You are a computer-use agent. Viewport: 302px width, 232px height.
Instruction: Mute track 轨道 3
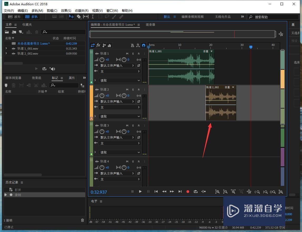(x=127, y=125)
